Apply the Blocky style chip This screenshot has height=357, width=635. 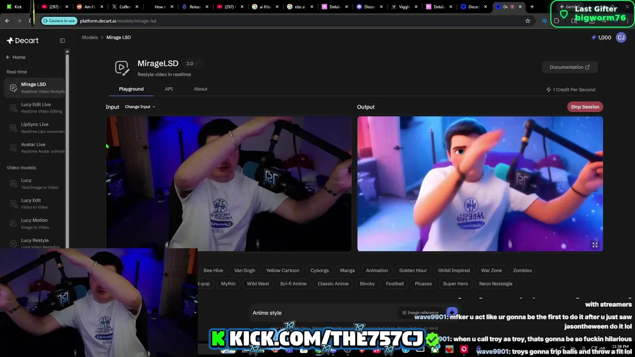pyautogui.click(x=367, y=284)
